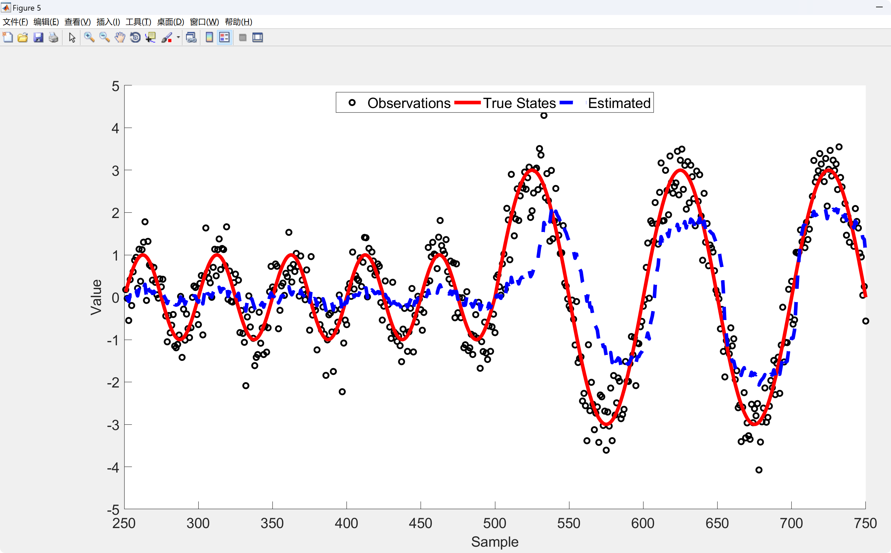Enable the Rotate 3D tool

(135, 37)
